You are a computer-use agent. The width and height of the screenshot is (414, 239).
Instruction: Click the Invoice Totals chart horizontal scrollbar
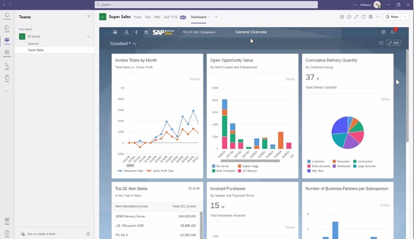pyautogui.click(x=130, y=166)
